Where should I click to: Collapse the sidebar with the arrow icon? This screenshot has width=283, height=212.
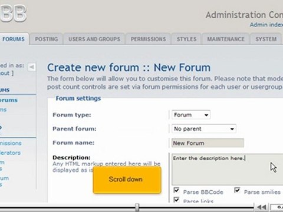pos(32,67)
